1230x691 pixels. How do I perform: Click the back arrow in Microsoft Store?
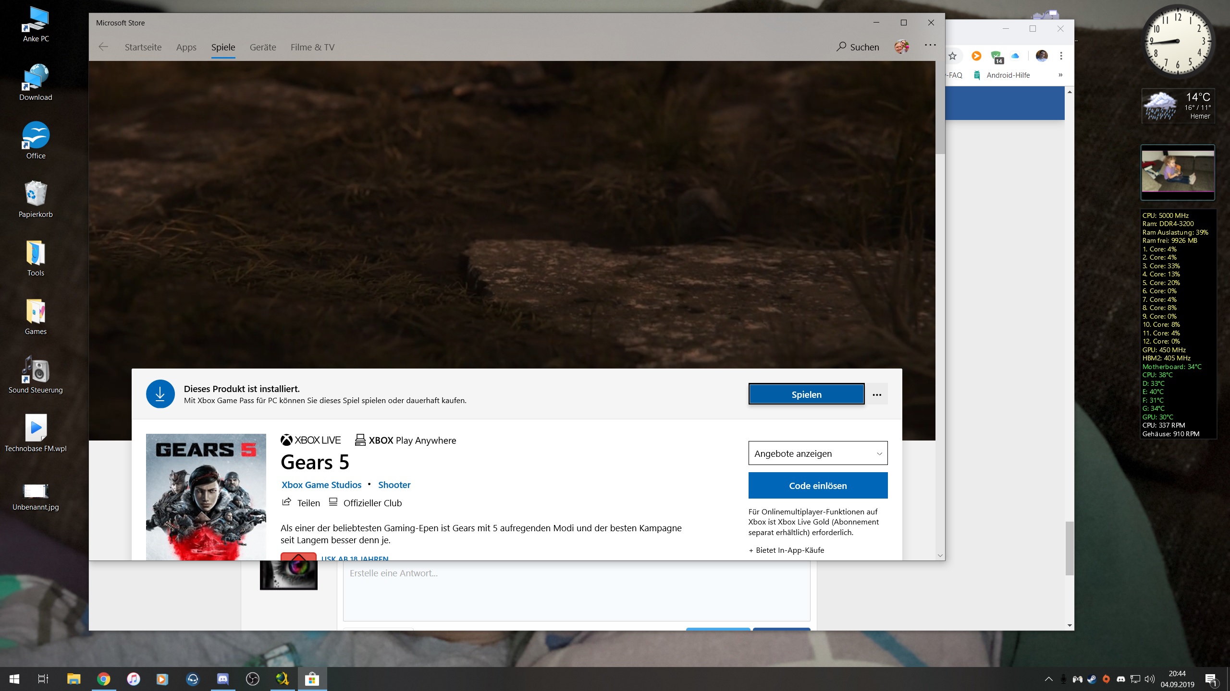(103, 47)
